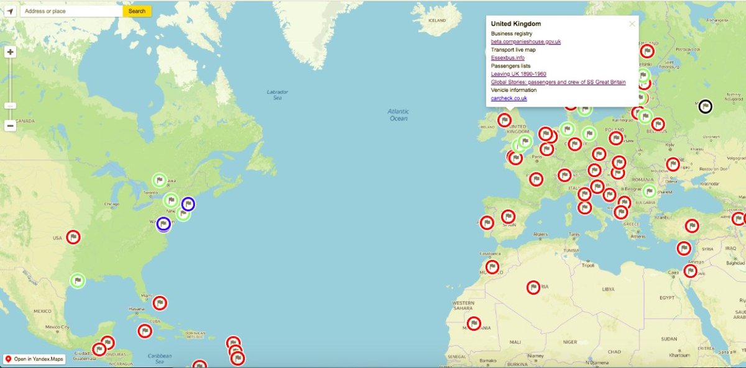Select the red flag marker near Miami
This screenshot has width=746, height=368.
(159, 303)
